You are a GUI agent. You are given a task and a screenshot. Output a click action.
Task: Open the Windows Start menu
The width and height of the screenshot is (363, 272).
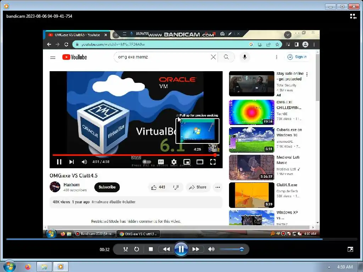[x=9, y=266]
